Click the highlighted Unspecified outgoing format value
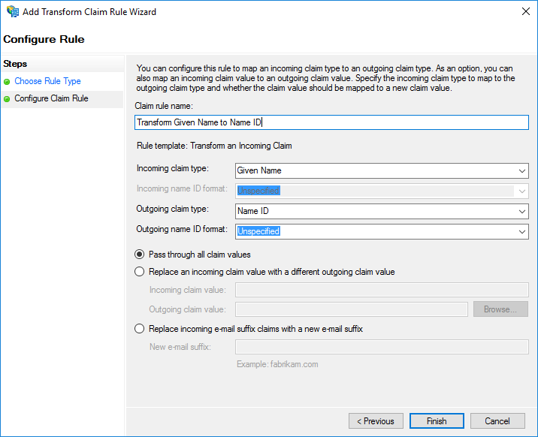Screen dimensions: 538x437 [258, 231]
